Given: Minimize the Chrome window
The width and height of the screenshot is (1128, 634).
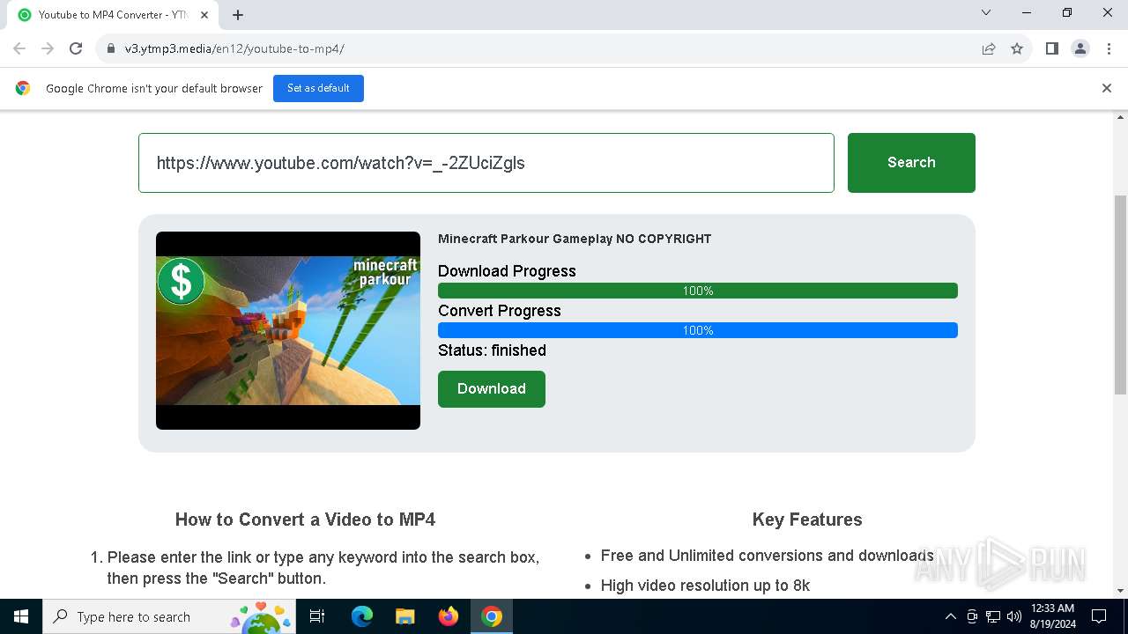Looking at the screenshot, I should tap(1027, 12).
